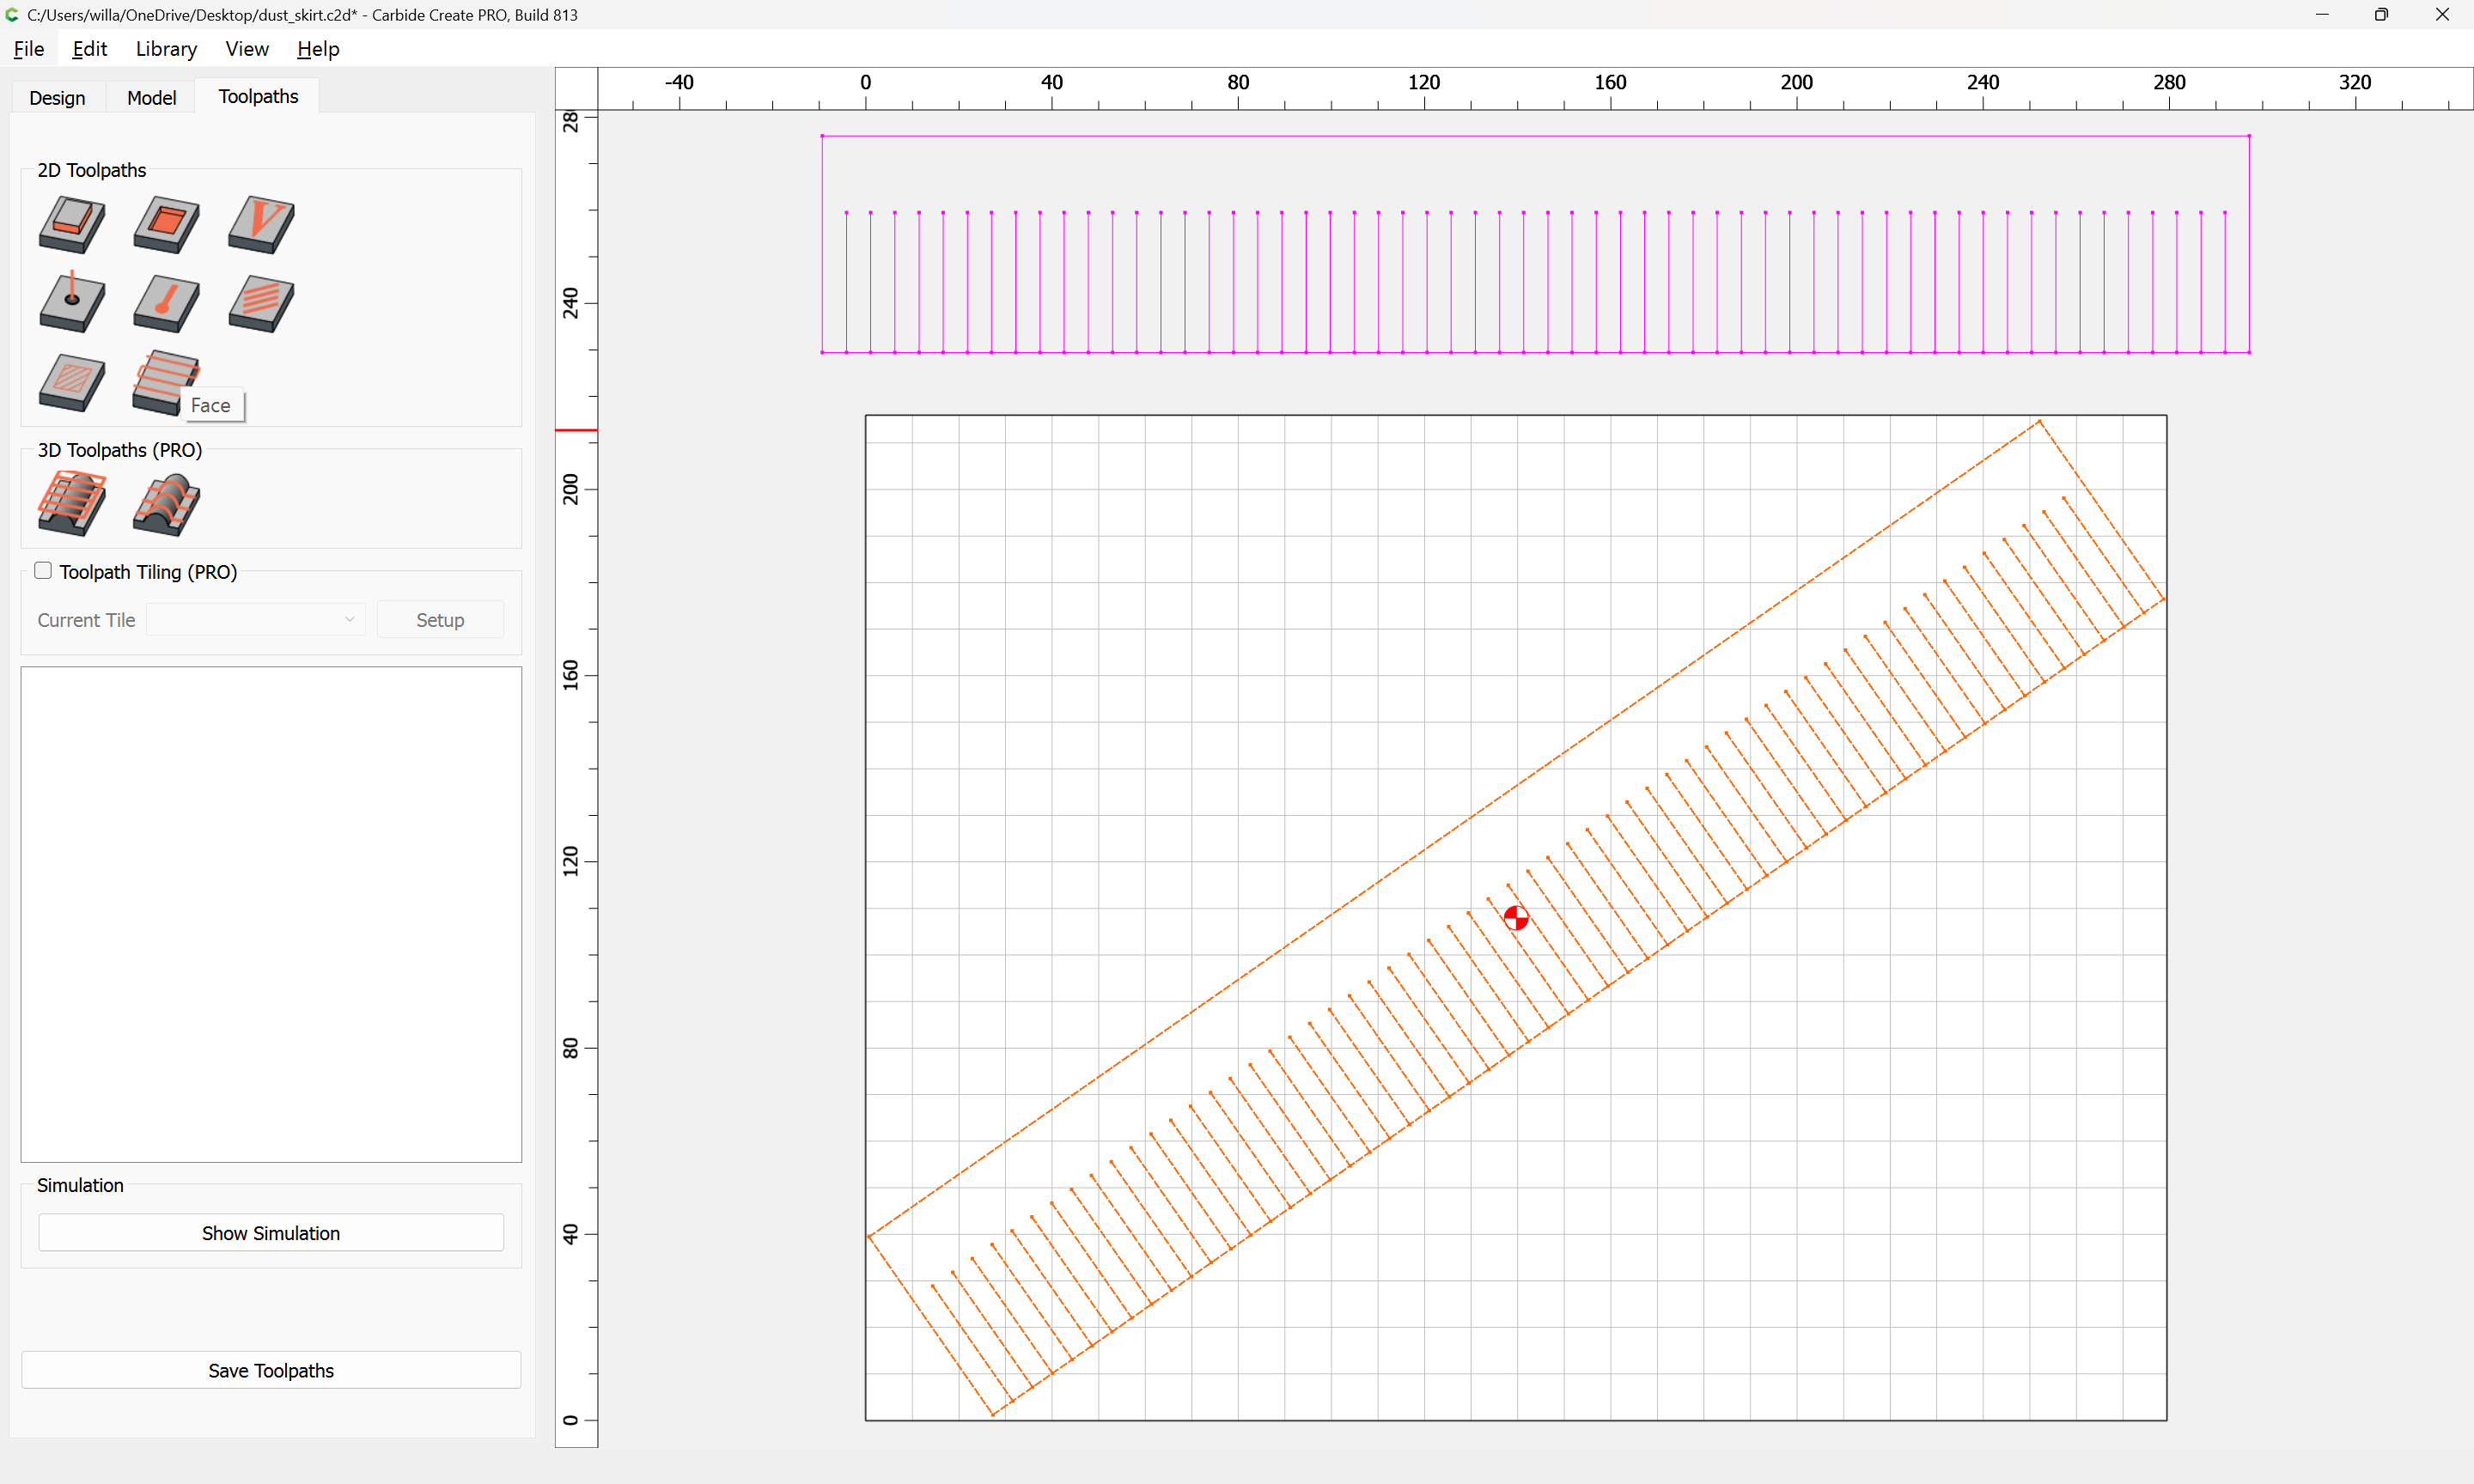Click the red job zero marker
This screenshot has height=1484, width=2474.
pos(1516,917)
